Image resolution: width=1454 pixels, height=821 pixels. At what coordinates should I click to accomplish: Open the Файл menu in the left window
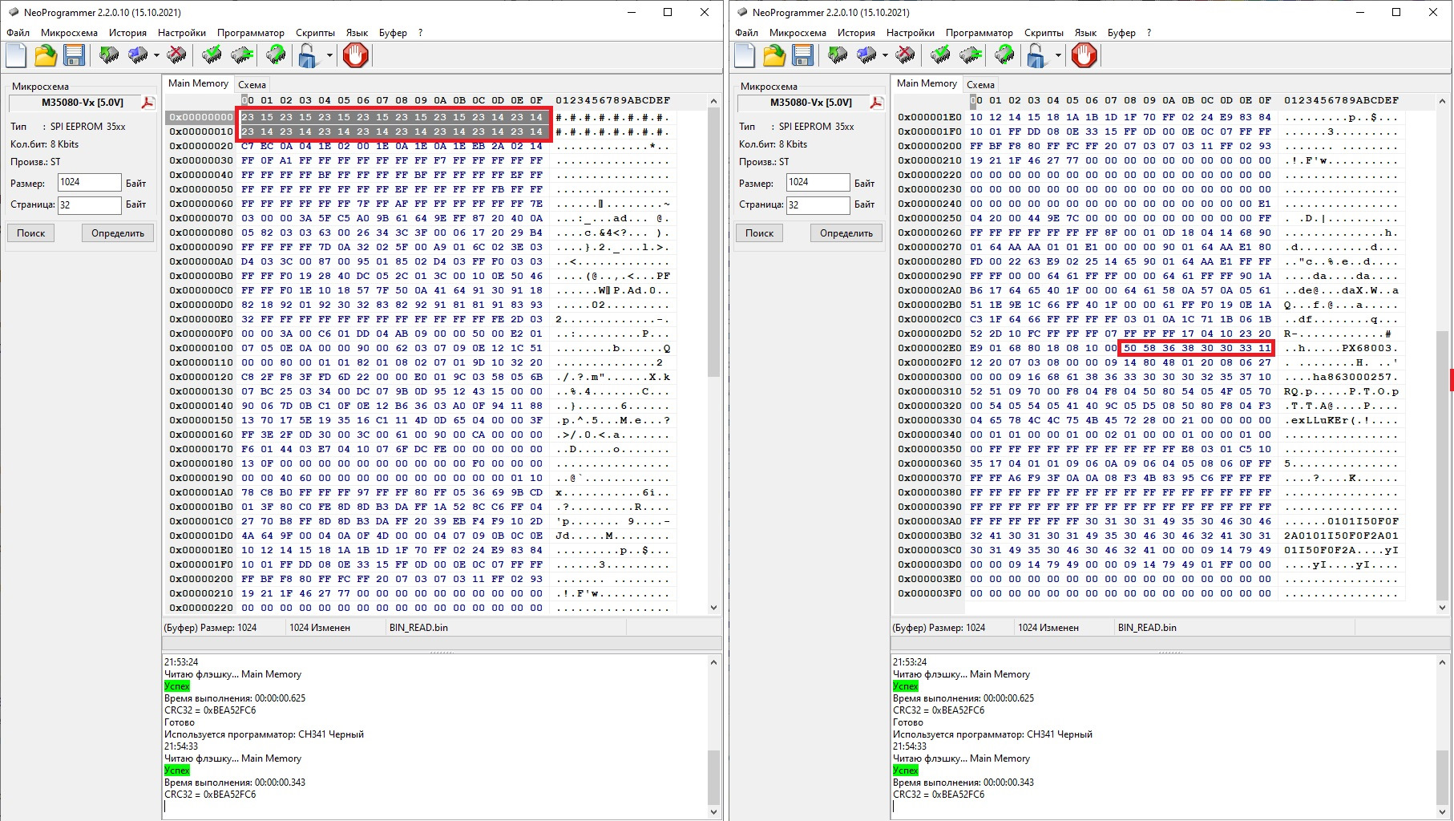(x=18, y=33)
